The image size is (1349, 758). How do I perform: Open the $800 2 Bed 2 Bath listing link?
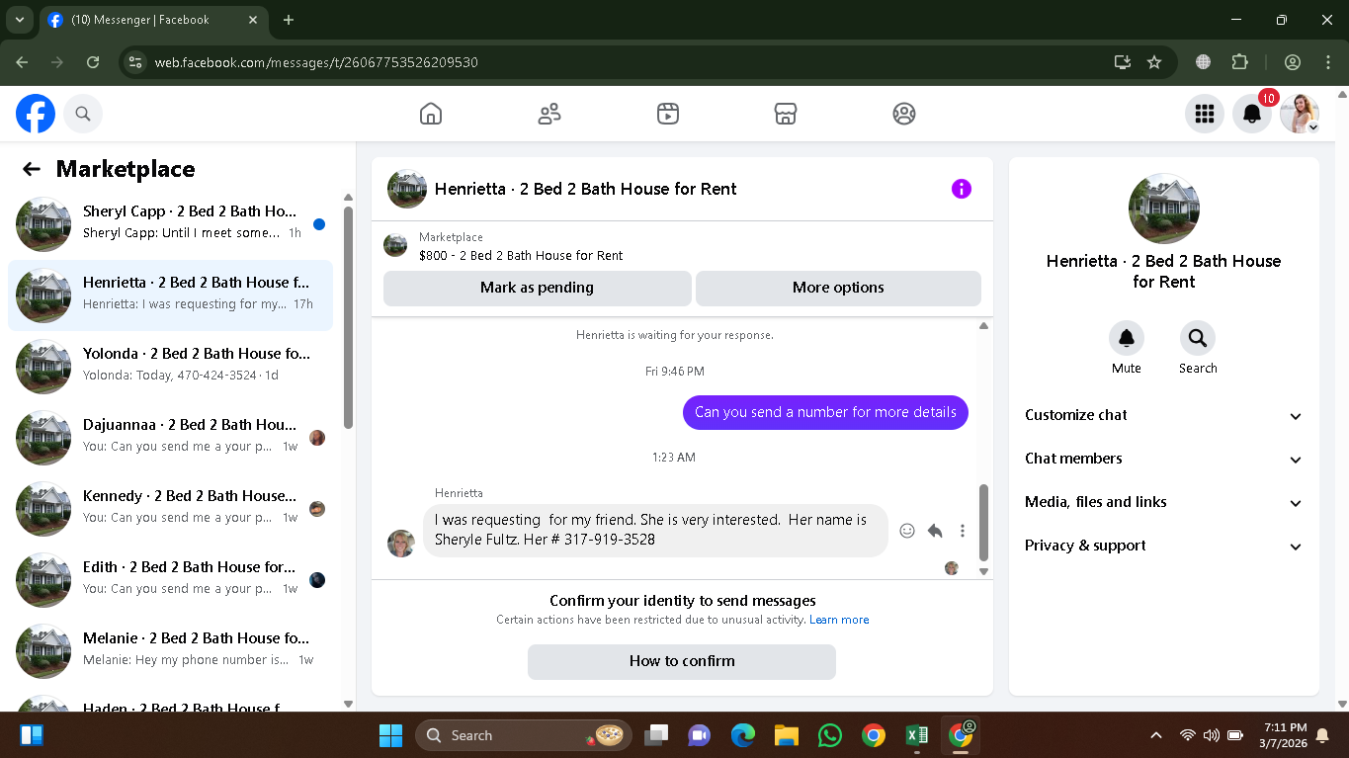(x=521, y=256)
